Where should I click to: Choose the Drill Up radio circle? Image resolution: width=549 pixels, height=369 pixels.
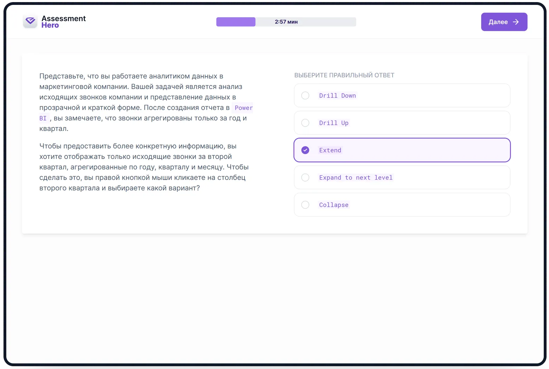[x=305, y=123]
